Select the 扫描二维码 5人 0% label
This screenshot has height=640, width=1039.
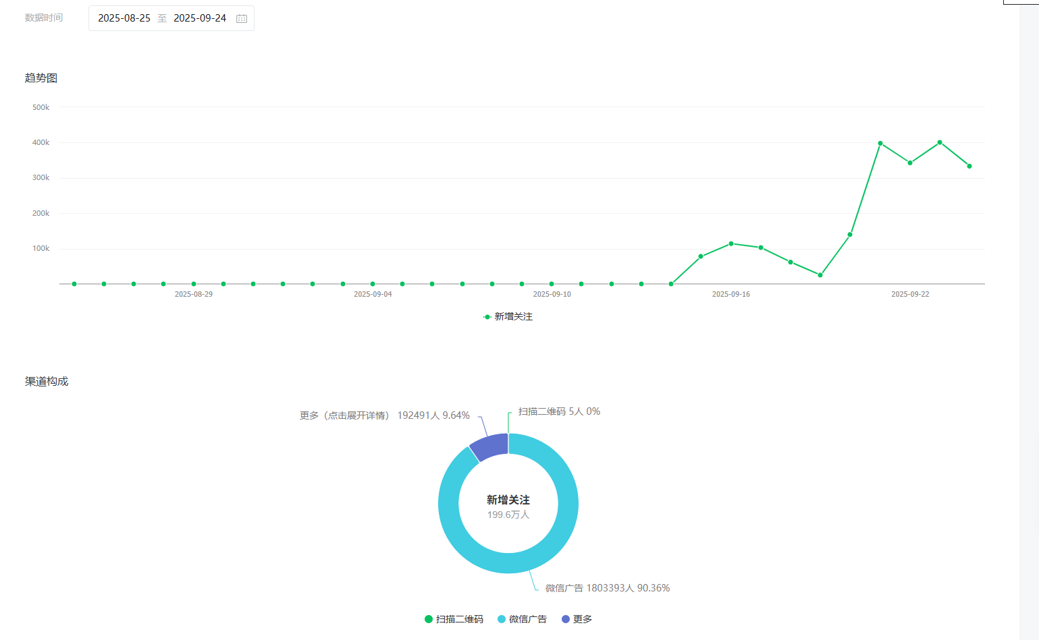(x=559, y=411)
